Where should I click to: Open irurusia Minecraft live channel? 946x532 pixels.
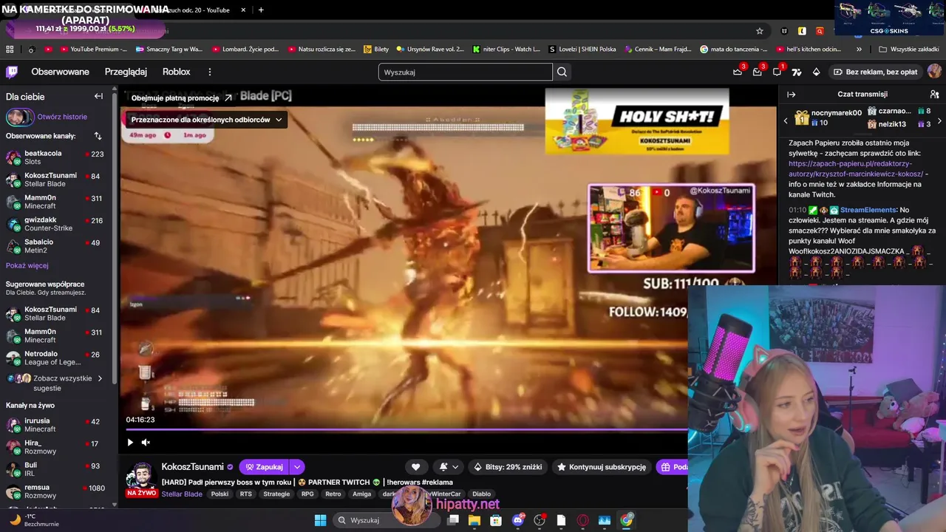coord(56,425)
